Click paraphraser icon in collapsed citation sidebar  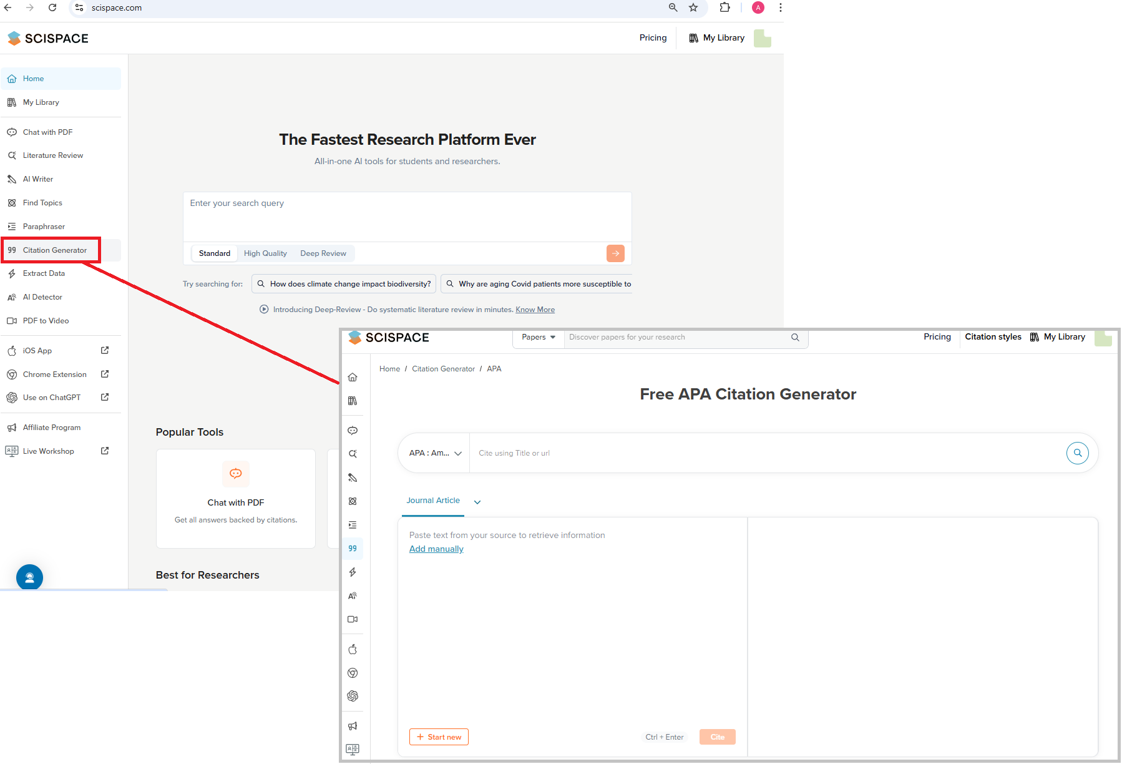point(353,525)
